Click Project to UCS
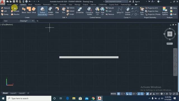Screen dimensions: 179x101 152,8
